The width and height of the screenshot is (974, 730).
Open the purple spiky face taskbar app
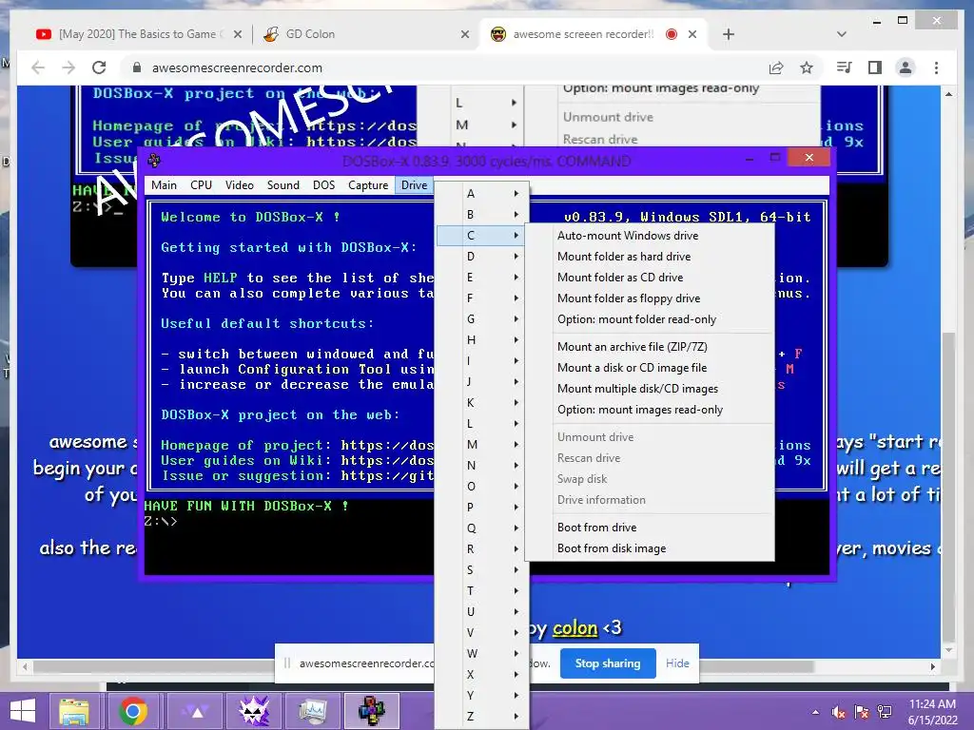[x=255, y=711]
